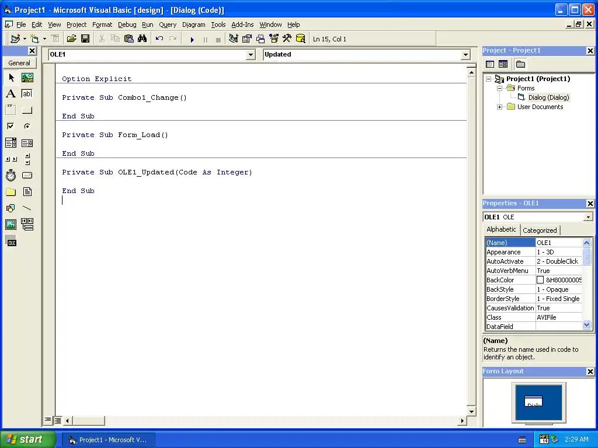Select the DirListBox folder control in toolbox

pyautogui.click(x=11, y=192)
